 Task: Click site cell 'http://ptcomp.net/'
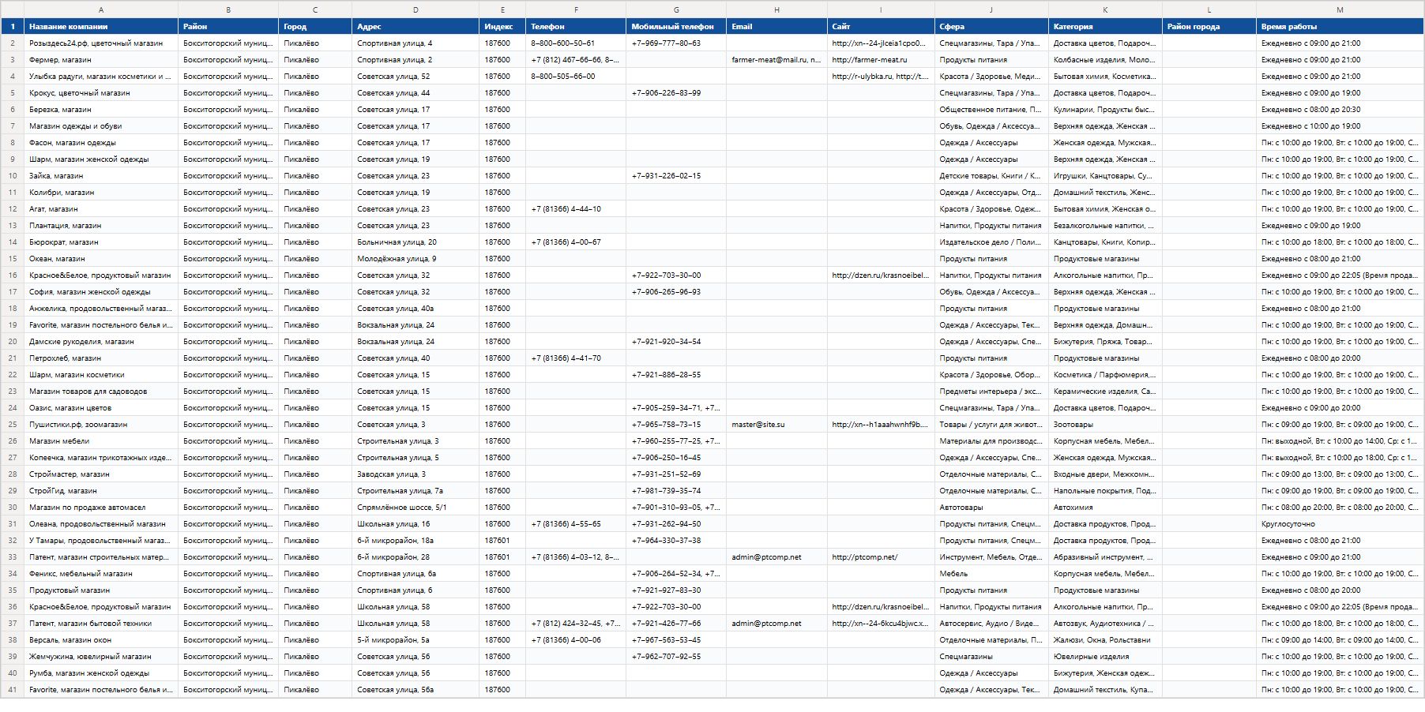(881, 557)
